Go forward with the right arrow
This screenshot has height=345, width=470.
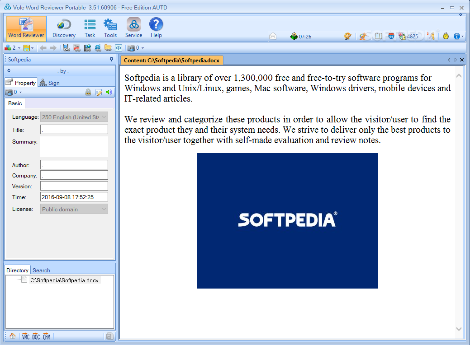pyautogui.click(x=53, y=48)
